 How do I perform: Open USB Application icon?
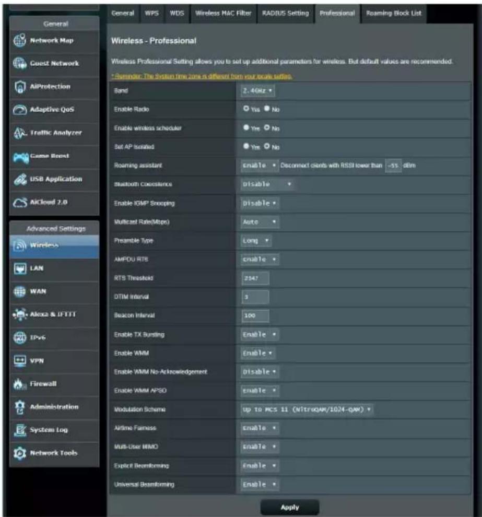tap(20, 179)
